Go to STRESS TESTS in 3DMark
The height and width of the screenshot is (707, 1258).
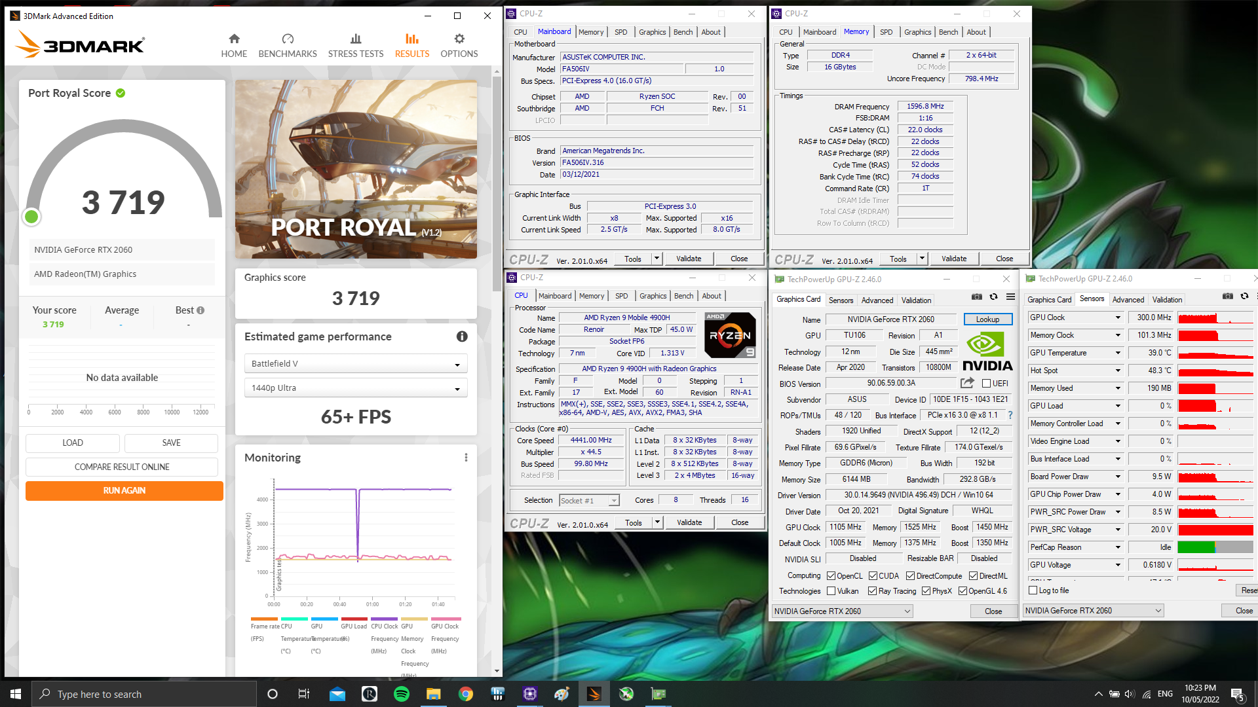click(356, 46)
